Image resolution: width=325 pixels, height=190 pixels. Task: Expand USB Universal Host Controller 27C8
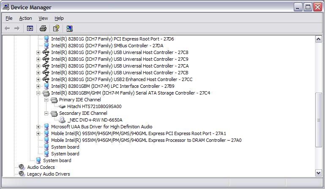tap(38, 52)
